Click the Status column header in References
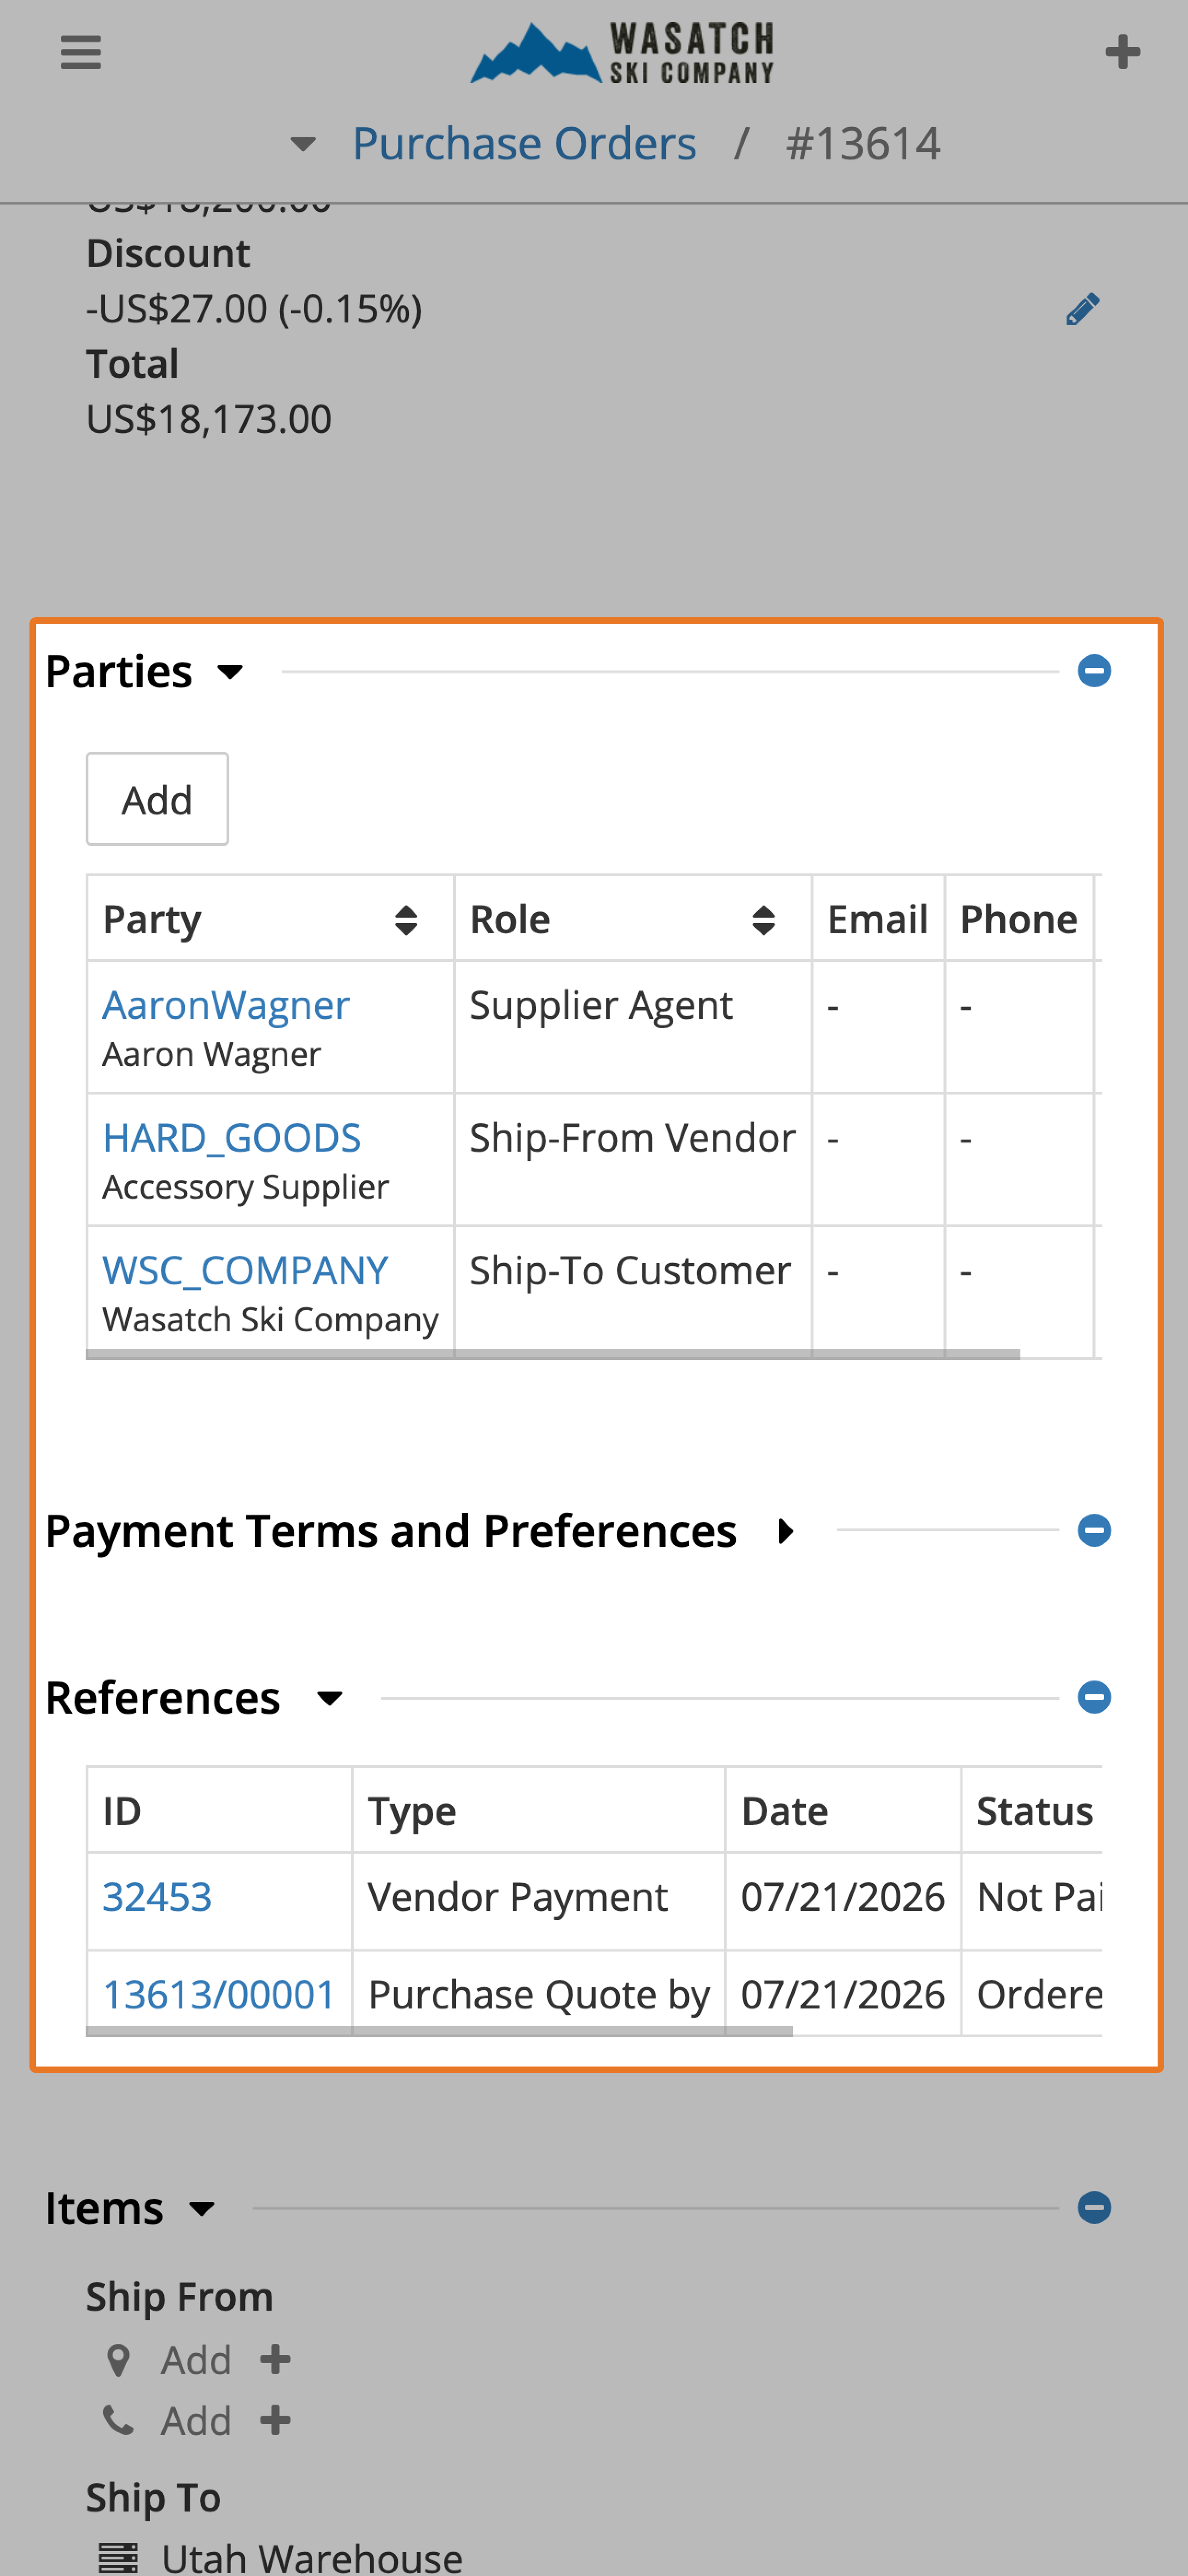 (x=1032, y=1810)
